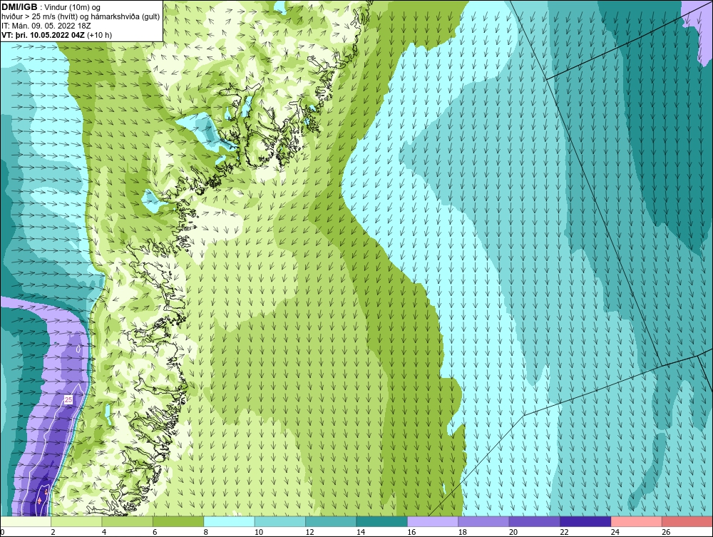
Task: Click the '25' gust contour label on map
Action: tap(68, 400)
